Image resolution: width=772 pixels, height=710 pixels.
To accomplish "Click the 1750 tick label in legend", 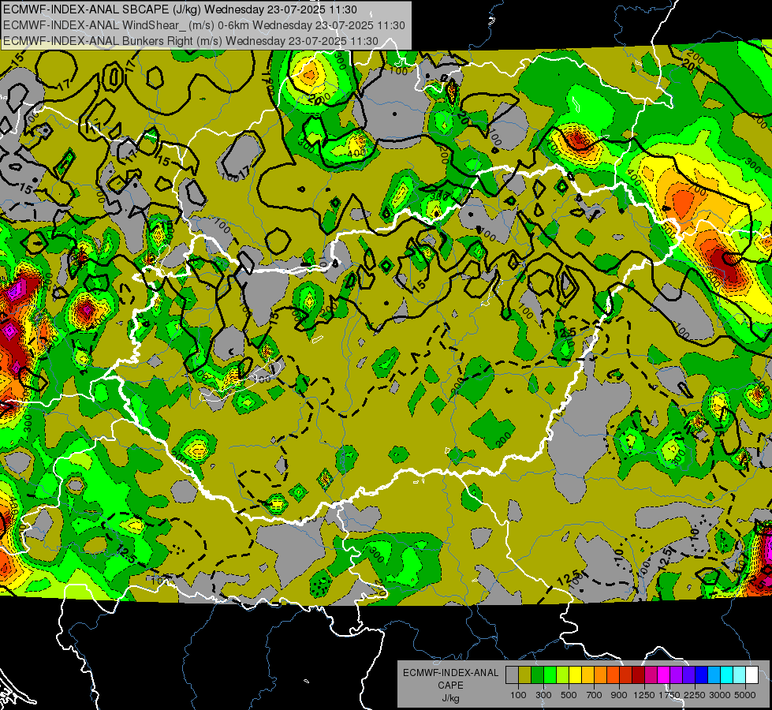I will tap(669, 695).
